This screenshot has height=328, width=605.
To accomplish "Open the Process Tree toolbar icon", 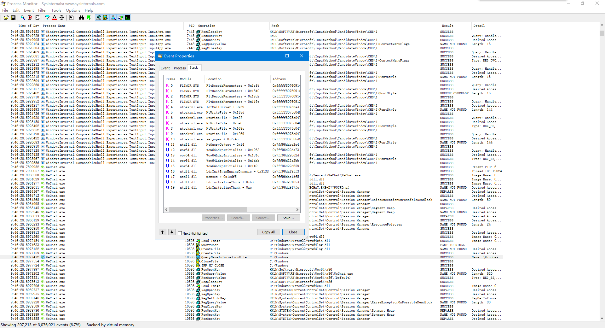I will click(x=72, y=18).
